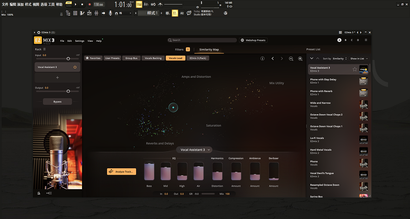Click the zoom in magnifier icon

coord(300,59)
